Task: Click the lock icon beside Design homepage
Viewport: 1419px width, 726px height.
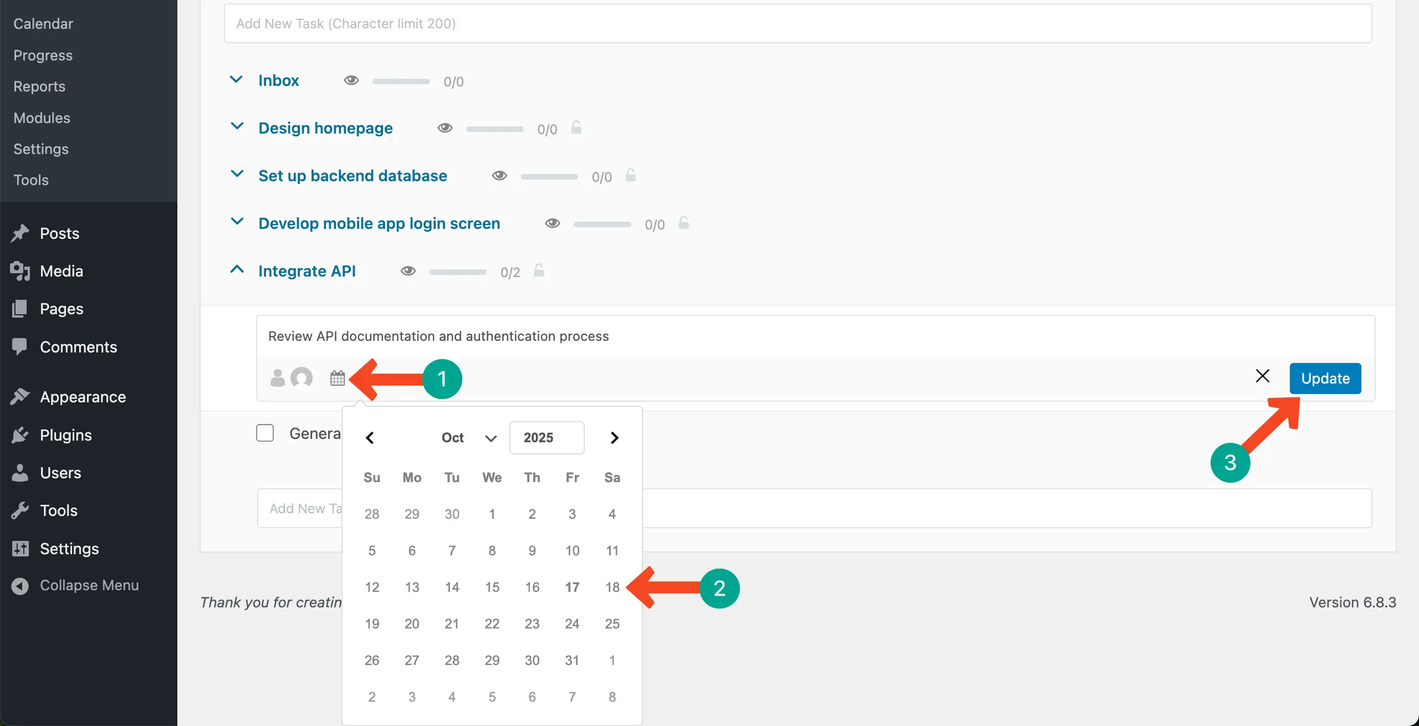Action: 576,128
